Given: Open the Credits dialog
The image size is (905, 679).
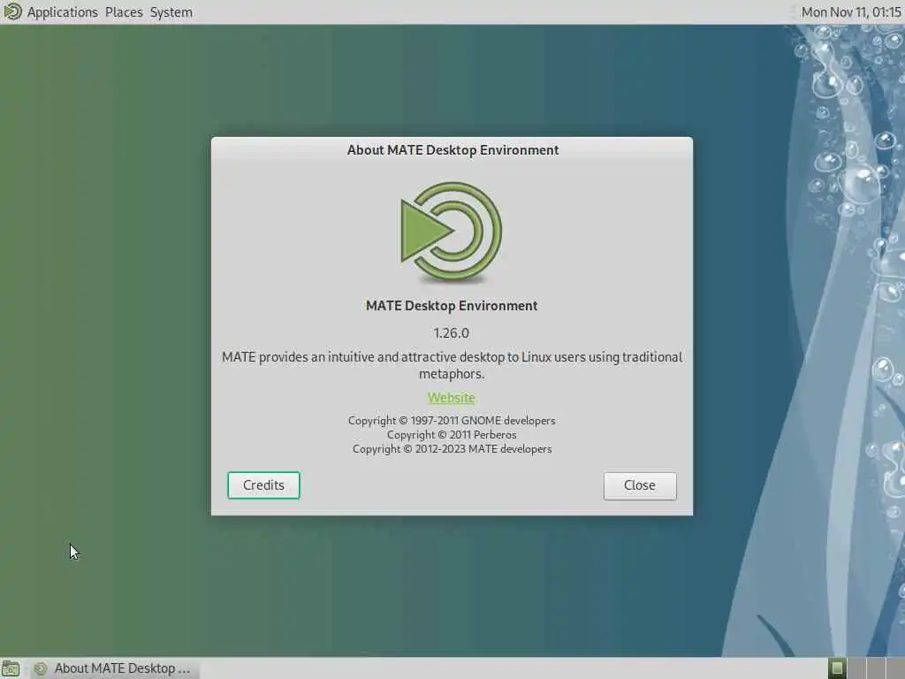Looking at the screenshot, I should coord(263,485).
